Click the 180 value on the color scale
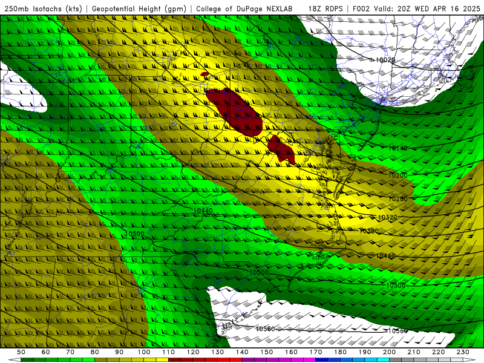Image resolution: width=484 pixels, height=363 pixels. point(341,352)
